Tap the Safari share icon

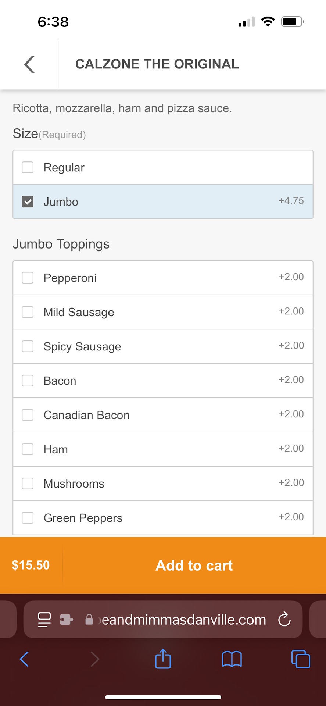(163, 659)
